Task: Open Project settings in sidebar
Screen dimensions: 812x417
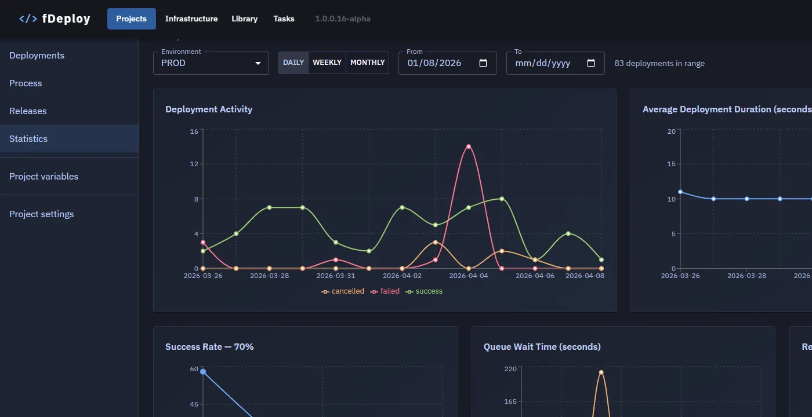Action: pyautogui.click(x=41, y=214)
